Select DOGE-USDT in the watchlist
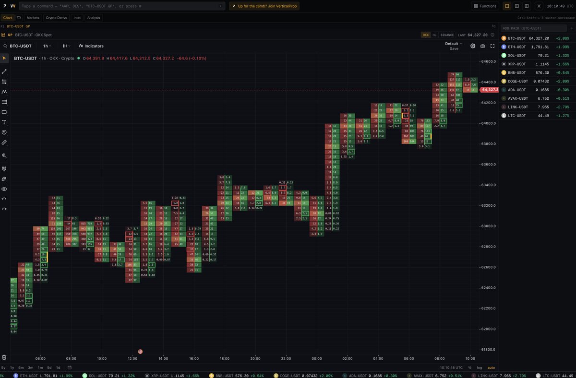The width and height of the screenshot is (576, 378). point(537,81)
